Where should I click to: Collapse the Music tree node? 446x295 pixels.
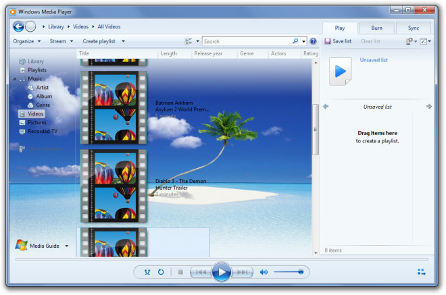click(14, 79)
